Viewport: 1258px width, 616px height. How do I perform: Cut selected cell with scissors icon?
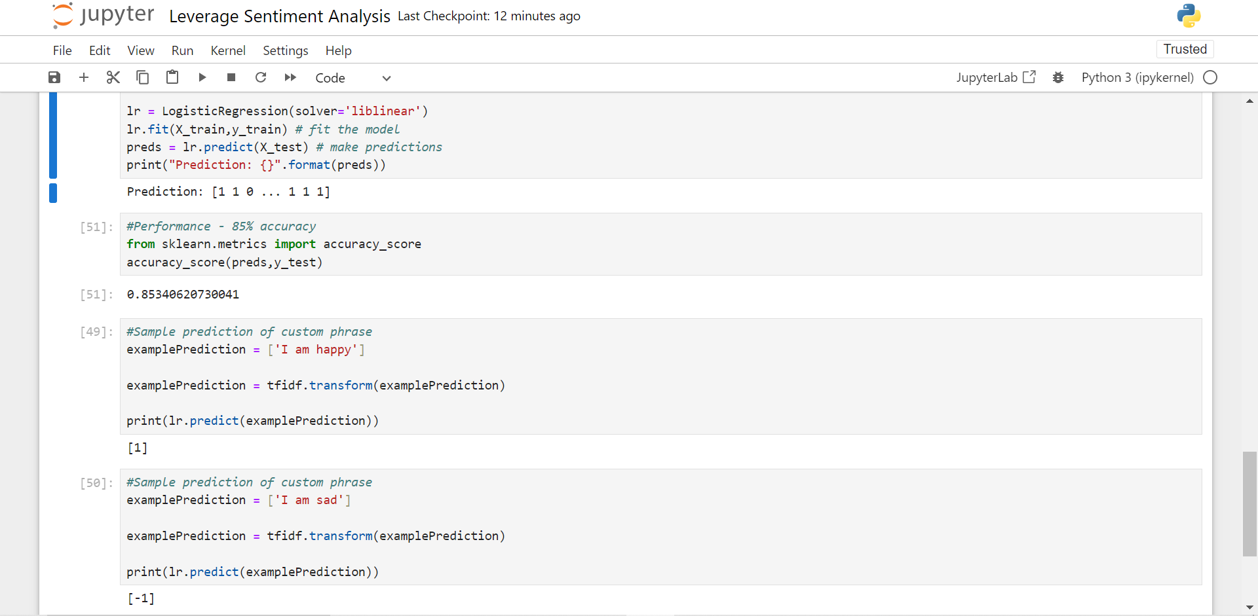pyautogui.click(x=113, y=78)
